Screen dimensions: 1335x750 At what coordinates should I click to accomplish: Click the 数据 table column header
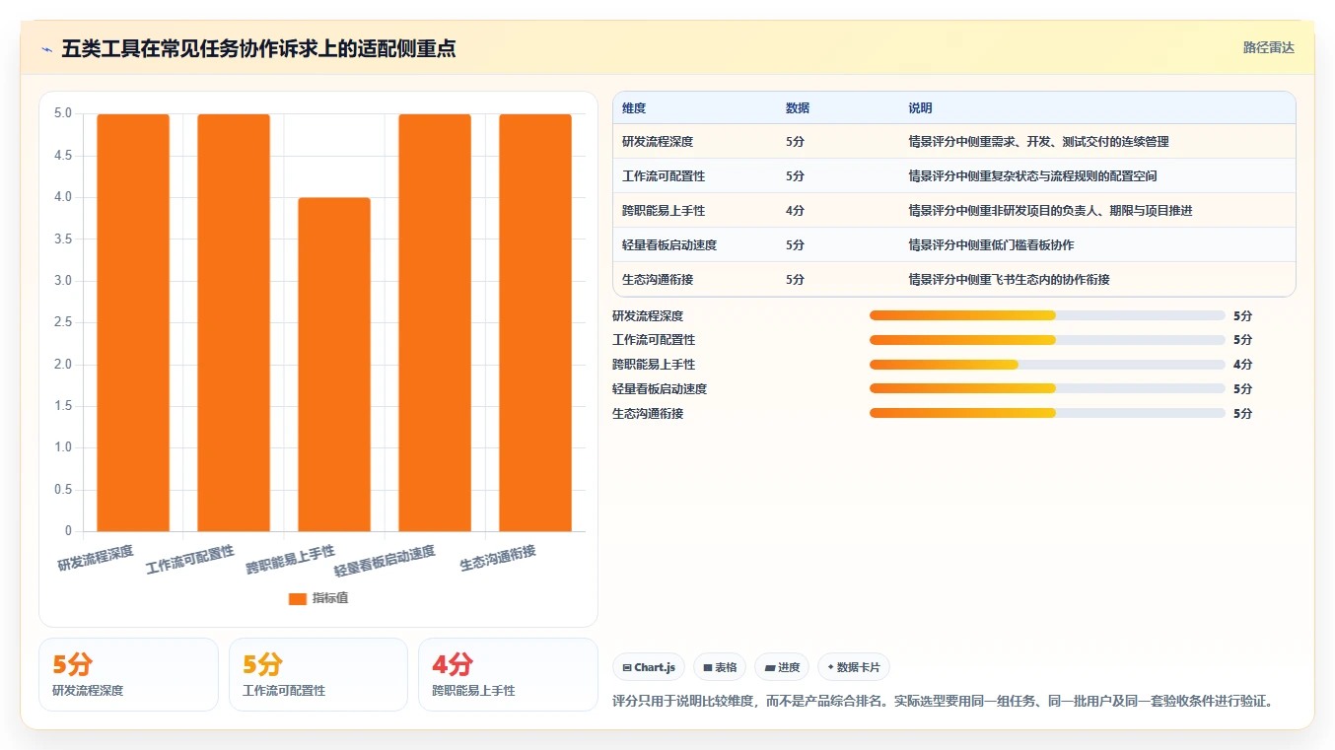(x=798, y=108)
